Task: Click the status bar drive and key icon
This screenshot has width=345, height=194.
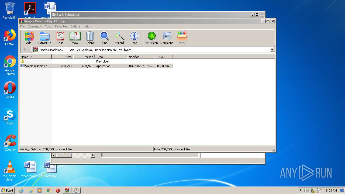Action: pos(25,149)
